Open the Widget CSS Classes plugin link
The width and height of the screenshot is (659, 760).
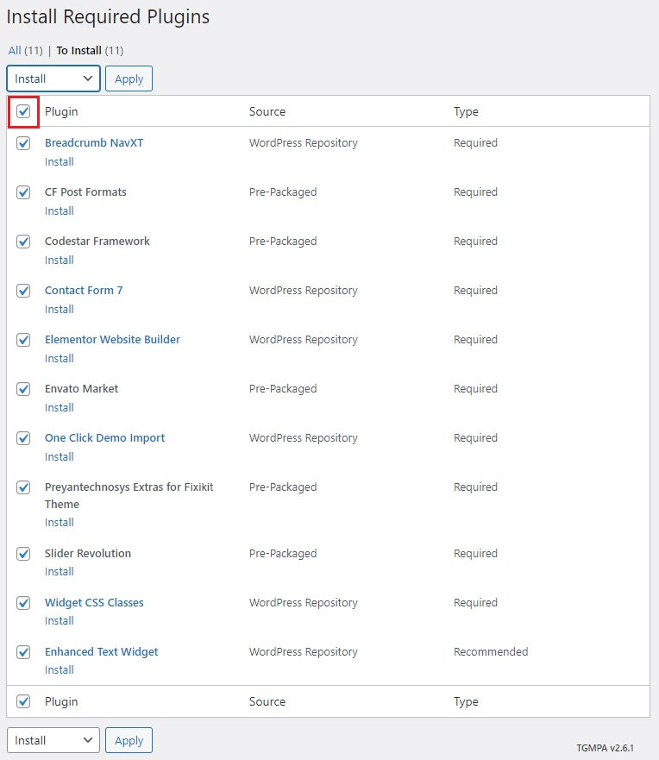click(94, 602)
